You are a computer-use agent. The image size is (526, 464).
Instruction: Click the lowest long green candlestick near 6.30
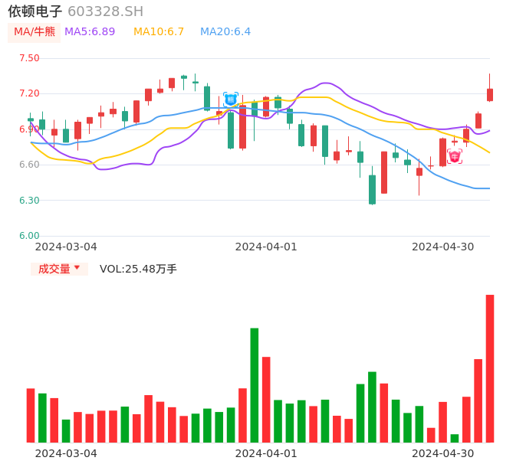[372, 189]
